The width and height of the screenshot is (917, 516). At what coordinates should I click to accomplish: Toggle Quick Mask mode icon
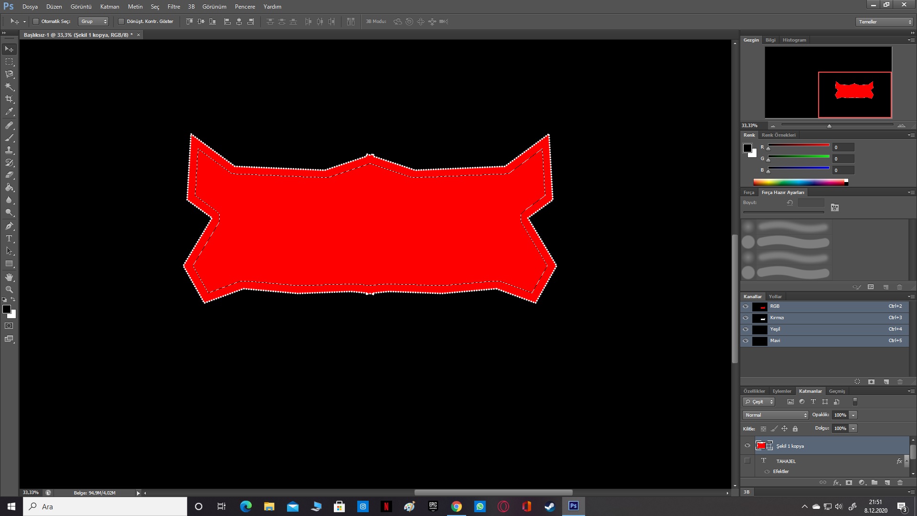tap(9, 326)
